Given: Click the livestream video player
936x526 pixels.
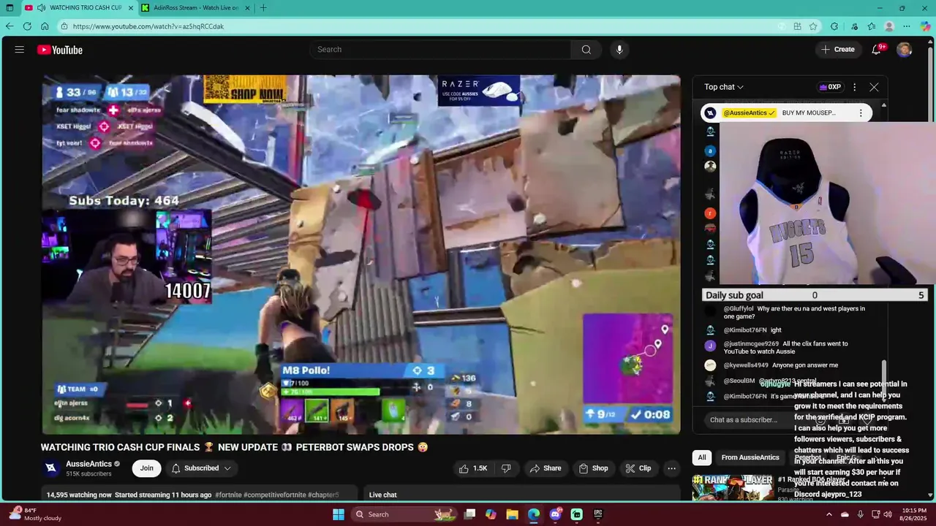Looking at the screenshot, I should click(361, 254).
